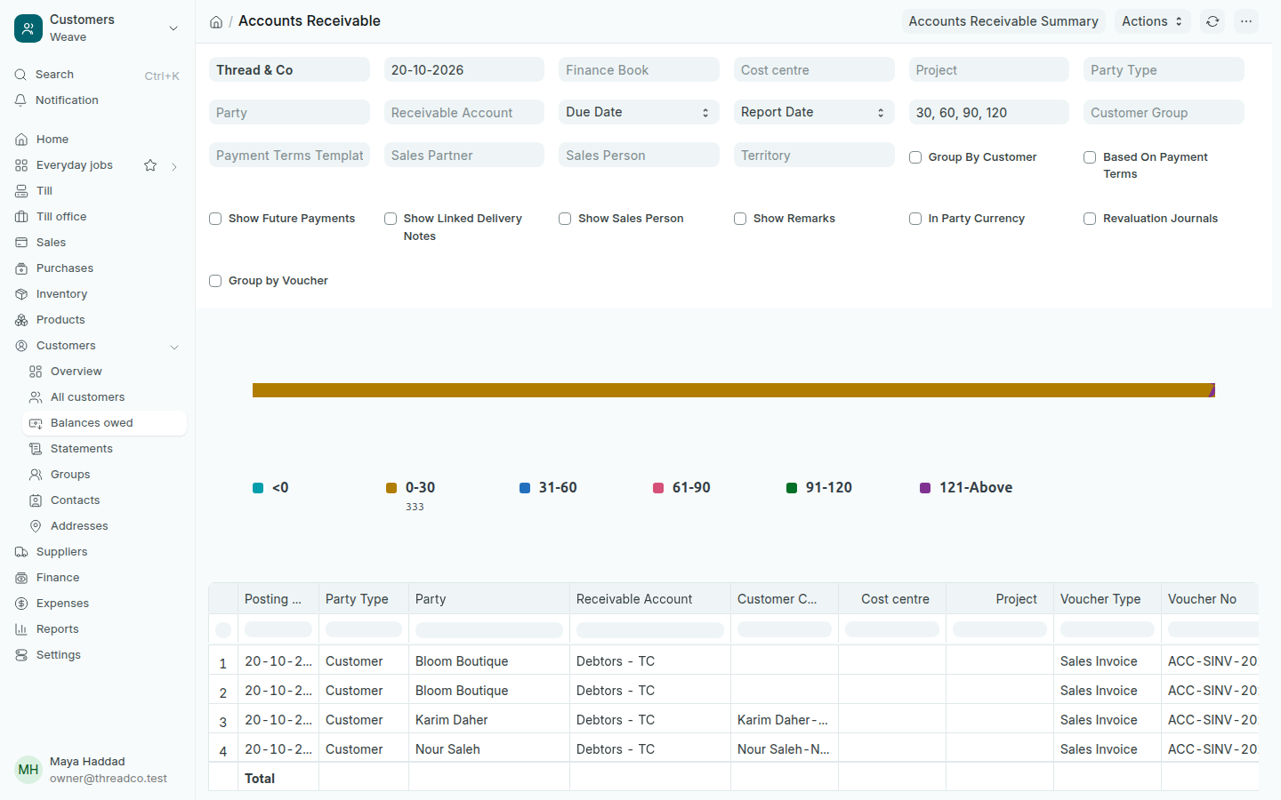The height and width of the screenshot is (800, 1281).
Task: Expand the workspace switcher chevron
Action: point(173,28)
